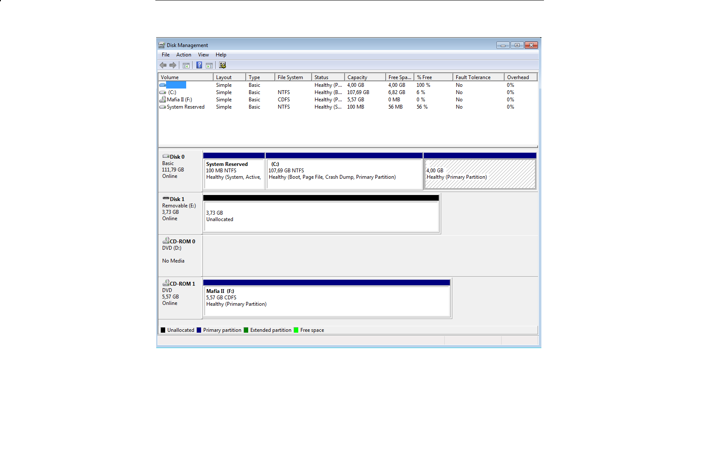Click the Back arrow toolbar icon
The width and height of the screenshot is (719, 449).
tap(163, 65)
